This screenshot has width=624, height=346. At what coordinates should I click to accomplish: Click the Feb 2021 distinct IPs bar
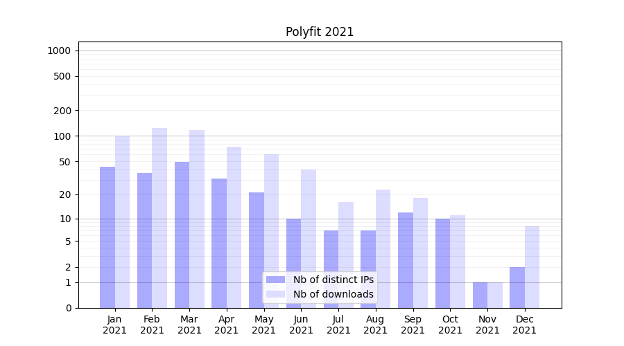tap(144, 240)
